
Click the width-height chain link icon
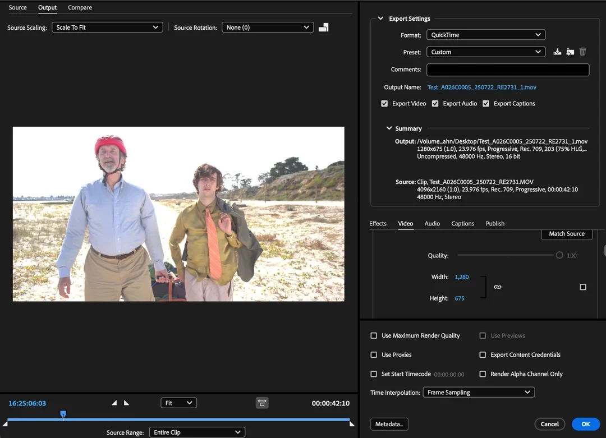tap(497, 287)
